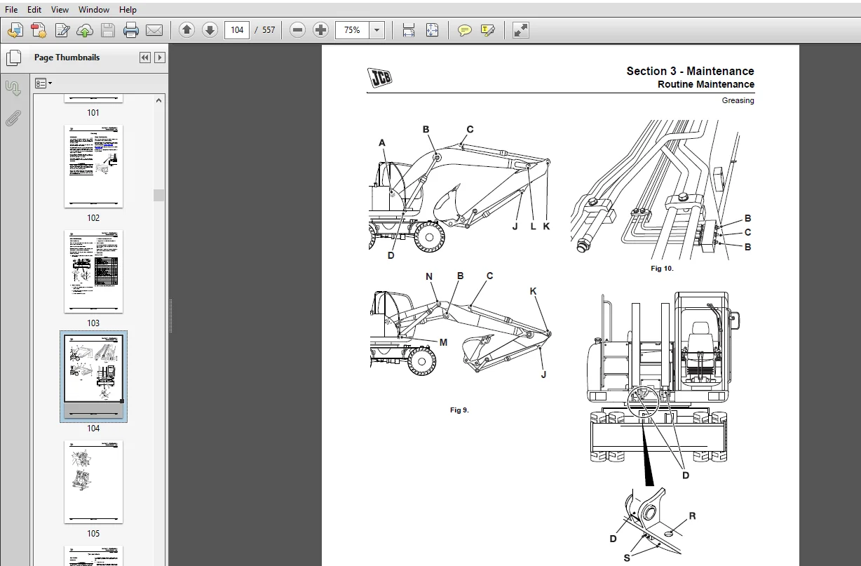861x566 pixels.
Task: Click the right-arrow button in thumbnails header
Action: (x=160, y=58)
